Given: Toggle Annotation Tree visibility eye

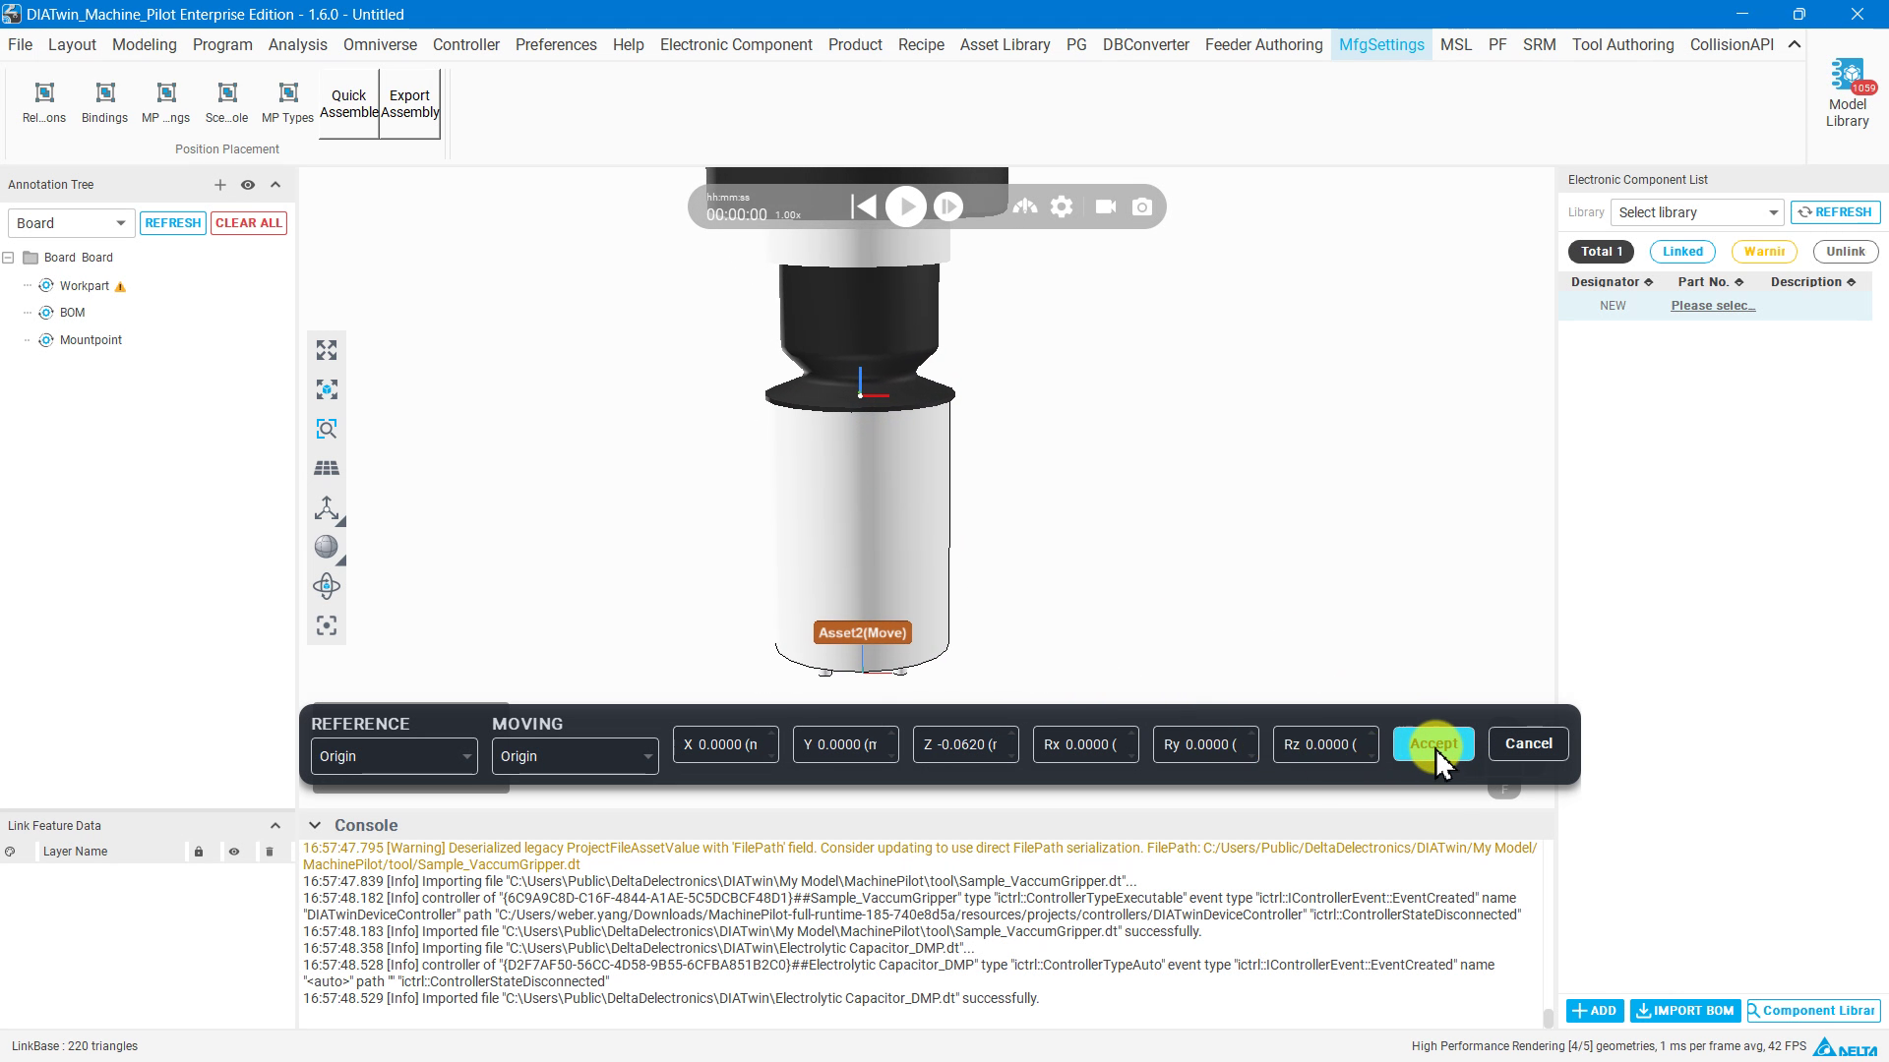Looking at the screenshot, I should click(x=248, y=185).
